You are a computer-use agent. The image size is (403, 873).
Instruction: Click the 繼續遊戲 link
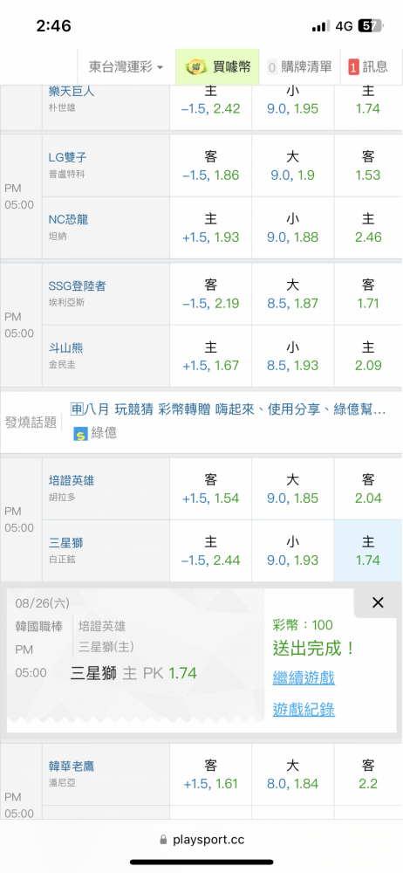point(304,678)
